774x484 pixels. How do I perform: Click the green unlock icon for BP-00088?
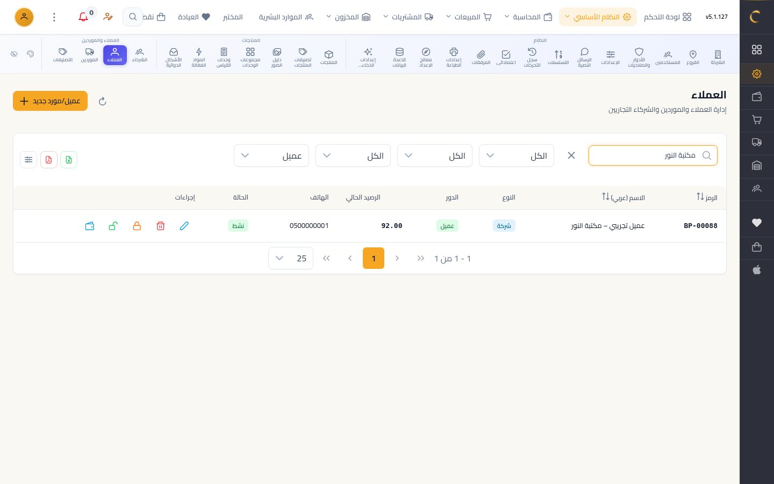113,226
